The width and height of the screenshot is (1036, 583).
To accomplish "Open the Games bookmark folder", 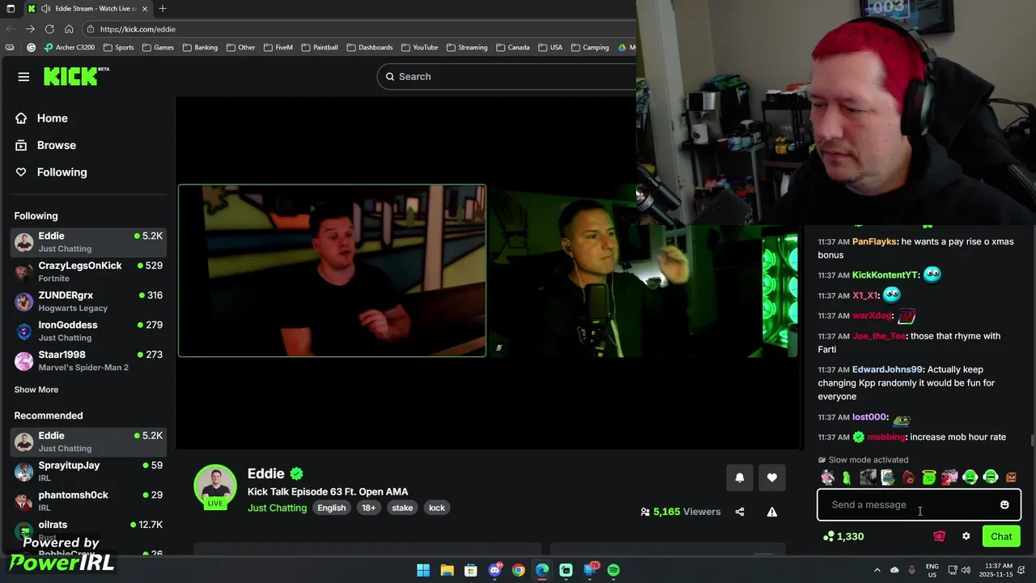I will click(158, 48).
